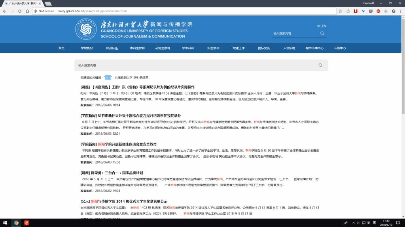Open the Windows Start menu
The width and height of the screenshot is (405, 227).
[5, 223]
